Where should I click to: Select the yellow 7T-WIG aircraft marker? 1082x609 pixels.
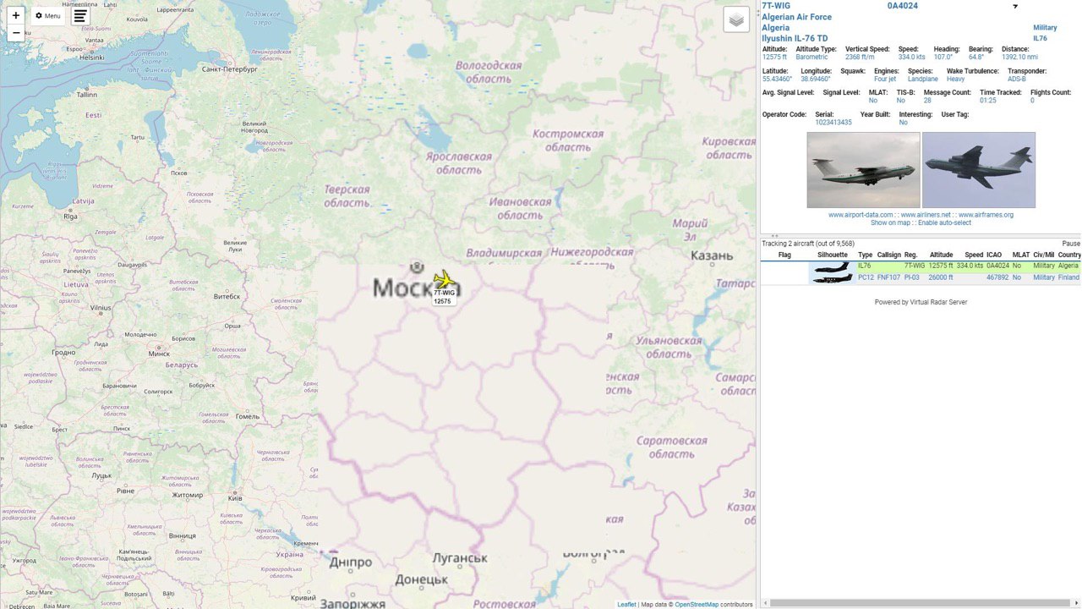(444, 279)
